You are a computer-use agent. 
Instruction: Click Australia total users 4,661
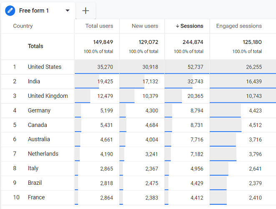(106, 140)
